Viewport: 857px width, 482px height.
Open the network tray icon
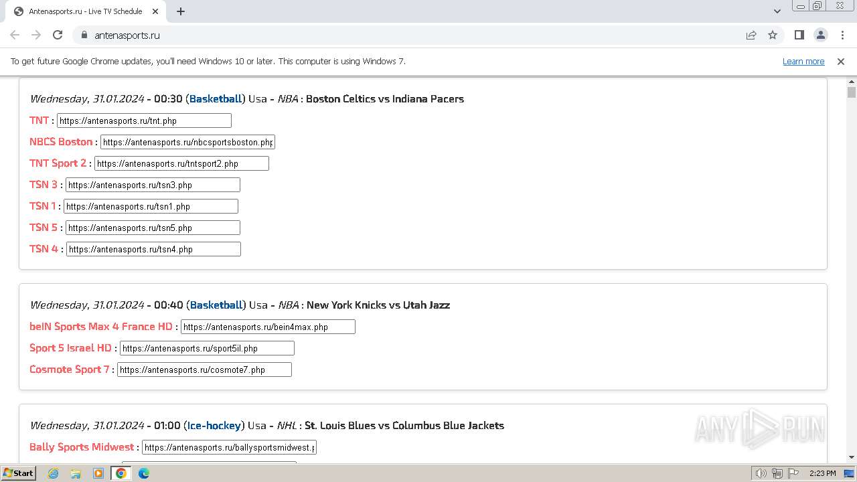[x=777, y=473]
